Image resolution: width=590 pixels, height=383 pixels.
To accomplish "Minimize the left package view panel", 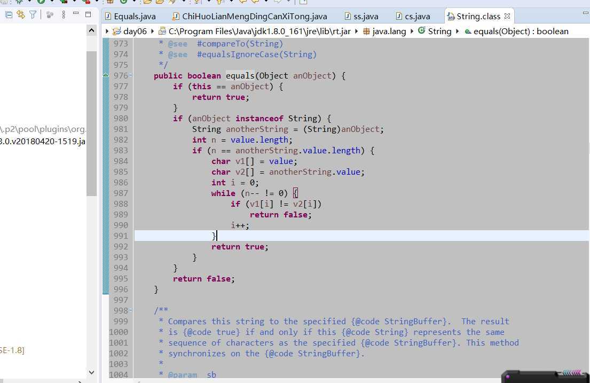I will 76,13.
